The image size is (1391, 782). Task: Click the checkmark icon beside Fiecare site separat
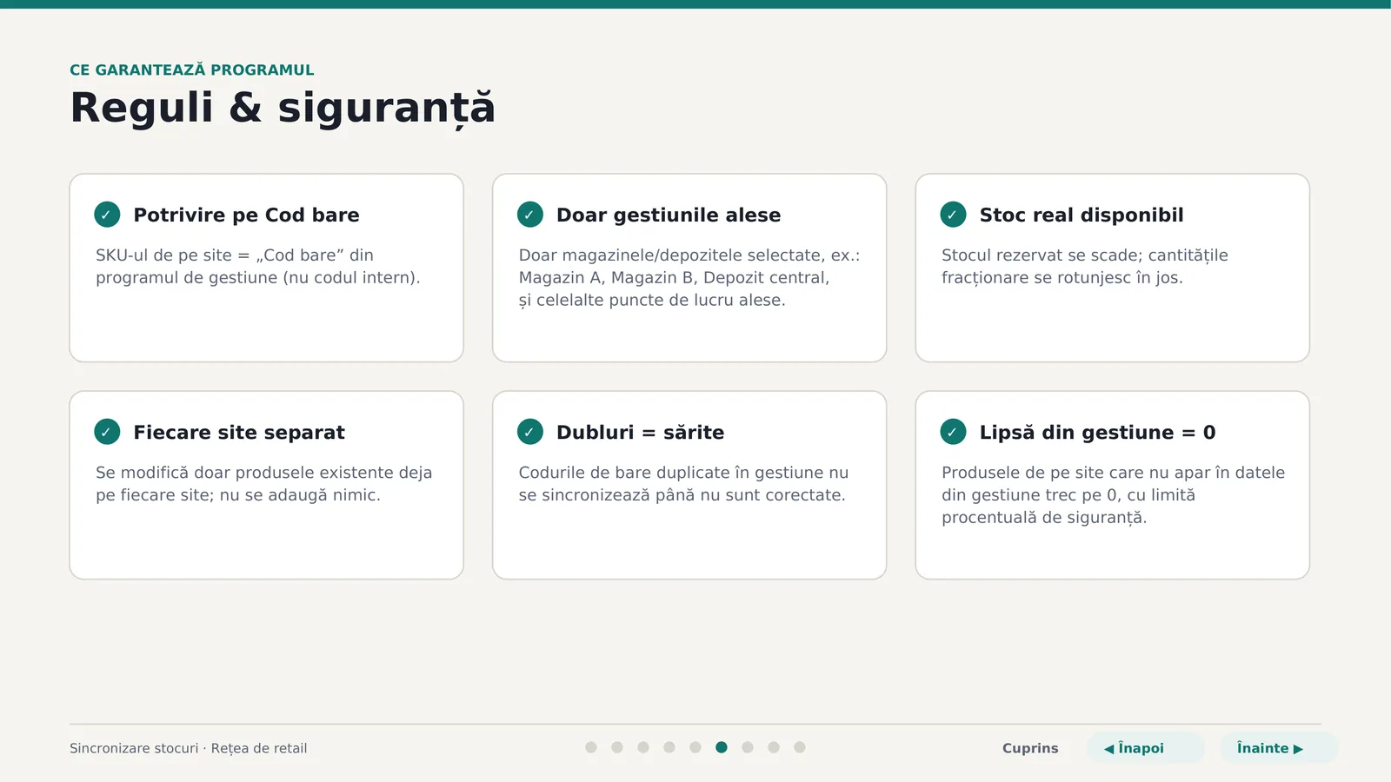[x=107, y=432]
